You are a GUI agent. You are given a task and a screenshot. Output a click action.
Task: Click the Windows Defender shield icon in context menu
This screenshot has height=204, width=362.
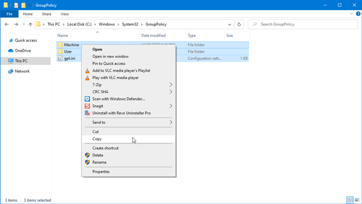[x=87, y=99]
